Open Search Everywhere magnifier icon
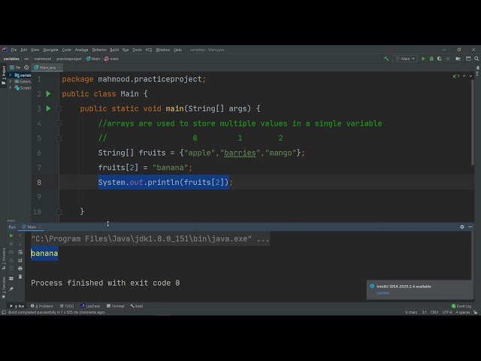Screen dimensions: 481x361 476,59
